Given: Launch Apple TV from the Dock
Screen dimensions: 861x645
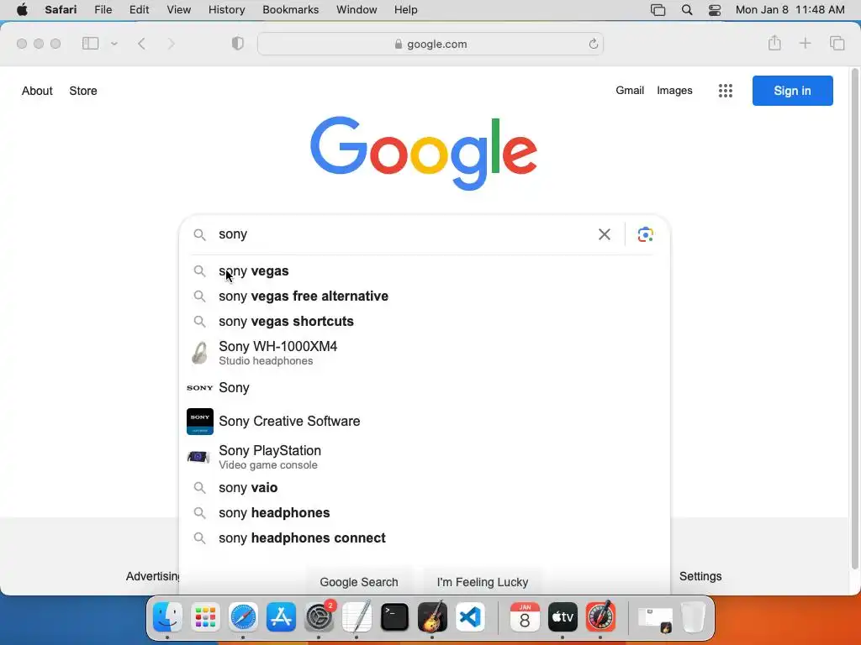Looking at the screenshot, I should click(563, 617).
